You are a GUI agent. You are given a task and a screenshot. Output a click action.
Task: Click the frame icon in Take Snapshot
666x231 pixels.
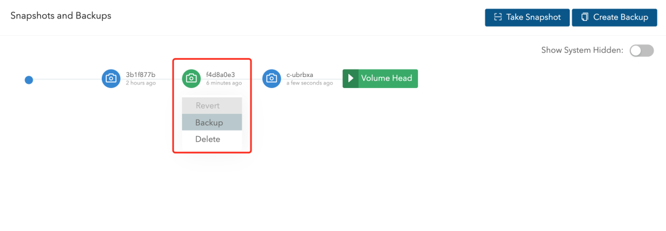pos(498,17)
